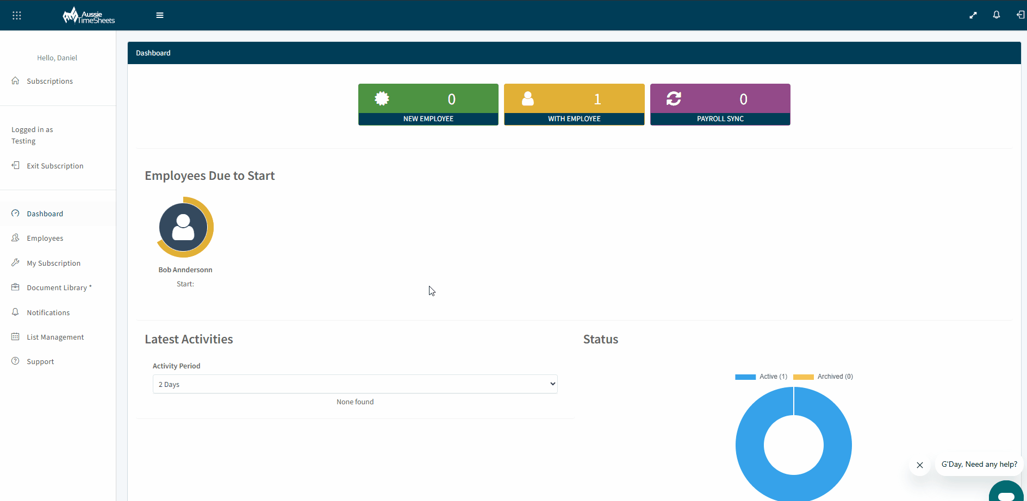1027x501 pixels.
Task: Open the notifications bell in header
Action: coord(997,15)
